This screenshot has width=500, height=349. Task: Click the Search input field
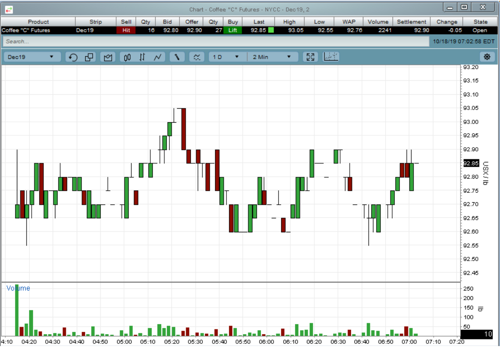click(215, 41)
